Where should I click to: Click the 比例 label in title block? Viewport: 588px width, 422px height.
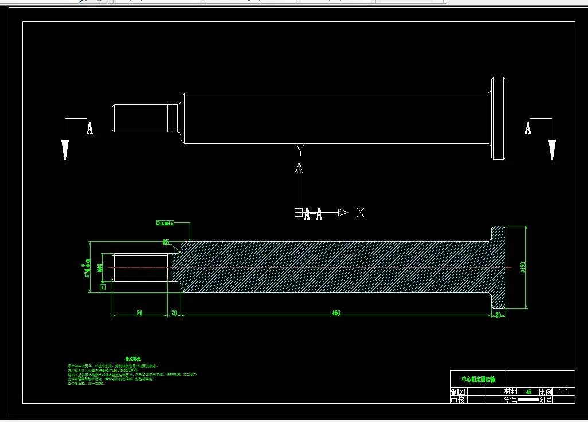tap(546, 392)
